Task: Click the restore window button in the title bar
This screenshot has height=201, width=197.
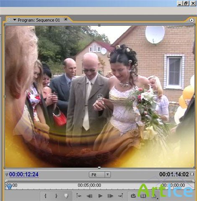Action: tap(186, 3)
